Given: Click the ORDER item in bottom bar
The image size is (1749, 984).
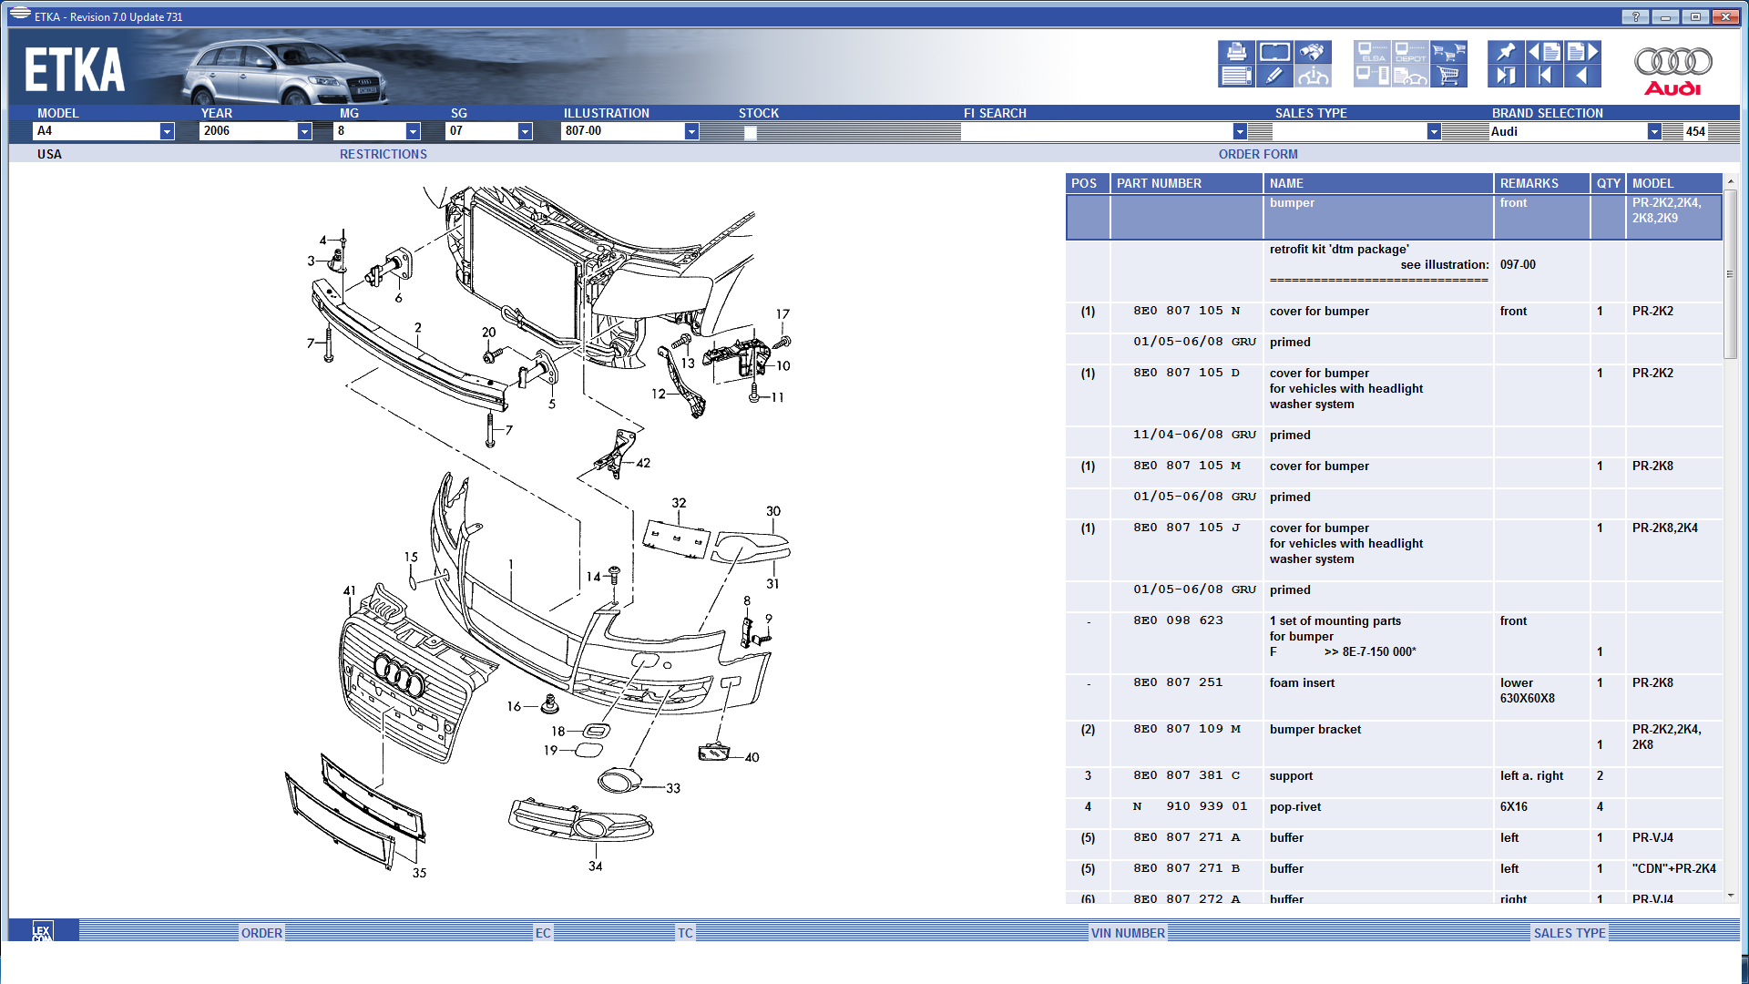Looking at the screenshot, I should click(x=261, y=933).
